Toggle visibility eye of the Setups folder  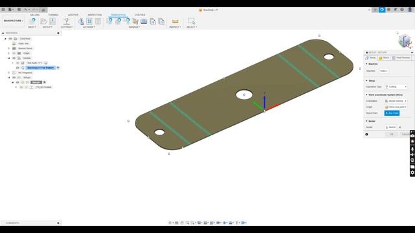click(x=14, y=78)
